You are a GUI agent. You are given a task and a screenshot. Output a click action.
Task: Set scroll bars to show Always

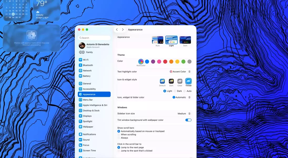tap(119, 138)
